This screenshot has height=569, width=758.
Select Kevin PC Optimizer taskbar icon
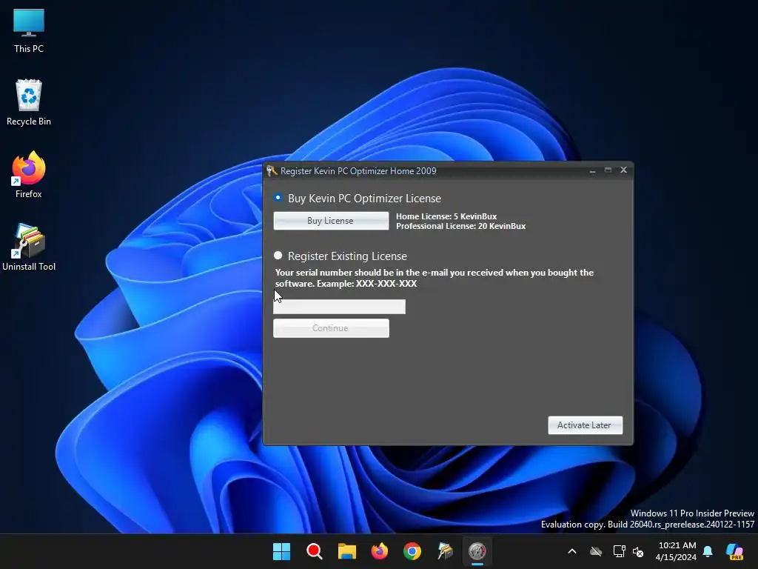pyautogui.click(x=477, y=551)
